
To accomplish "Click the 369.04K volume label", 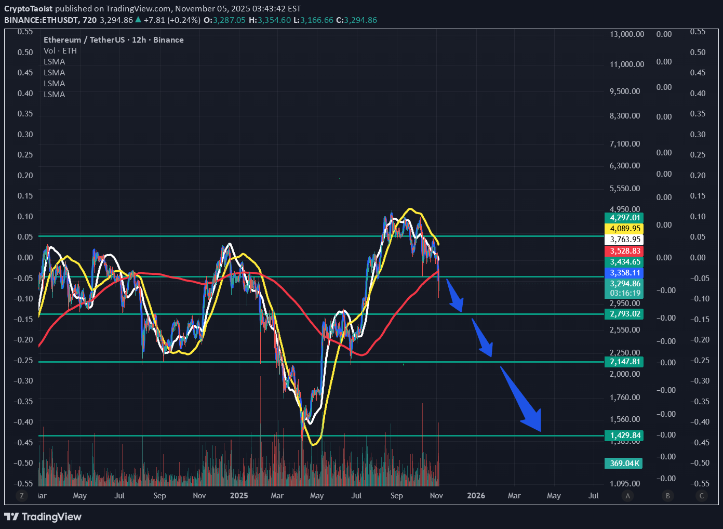I will (x=624, y=464).
